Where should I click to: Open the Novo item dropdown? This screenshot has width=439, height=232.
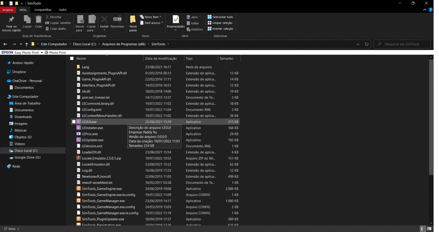[x=151, y=17]
